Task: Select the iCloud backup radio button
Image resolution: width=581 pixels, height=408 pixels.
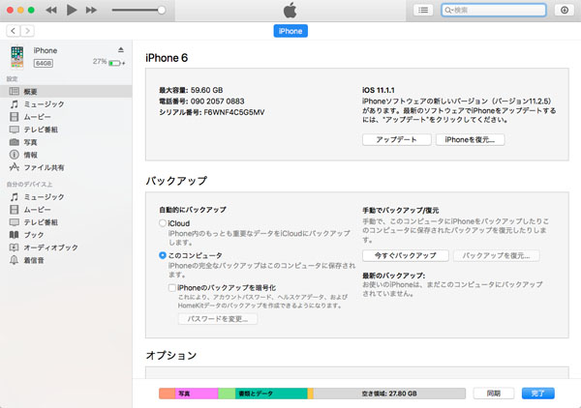Action: (163, 223)
